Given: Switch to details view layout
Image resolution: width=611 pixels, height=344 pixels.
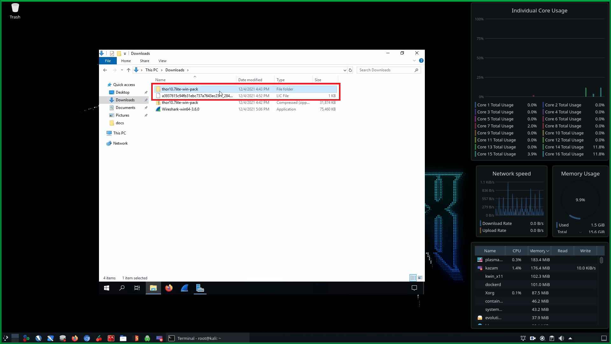Looking at the screenshot, I should 413,278.
